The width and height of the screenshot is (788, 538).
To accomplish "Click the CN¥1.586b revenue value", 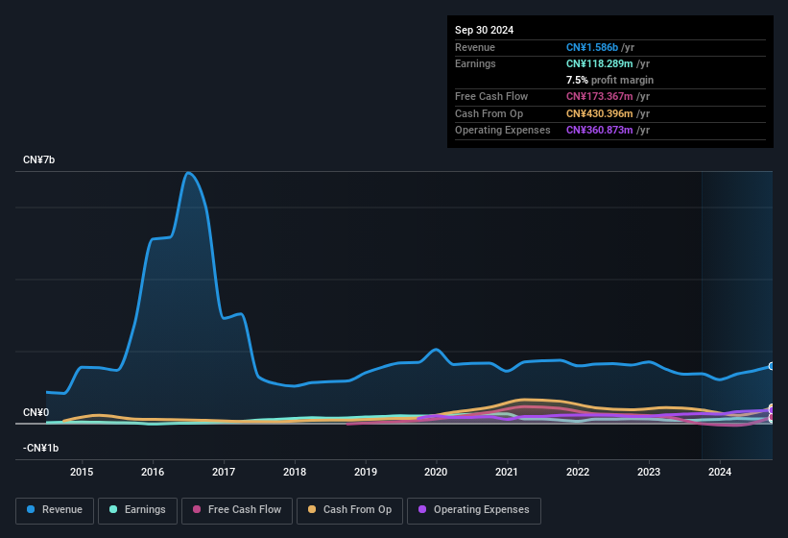I will (592, 47).
